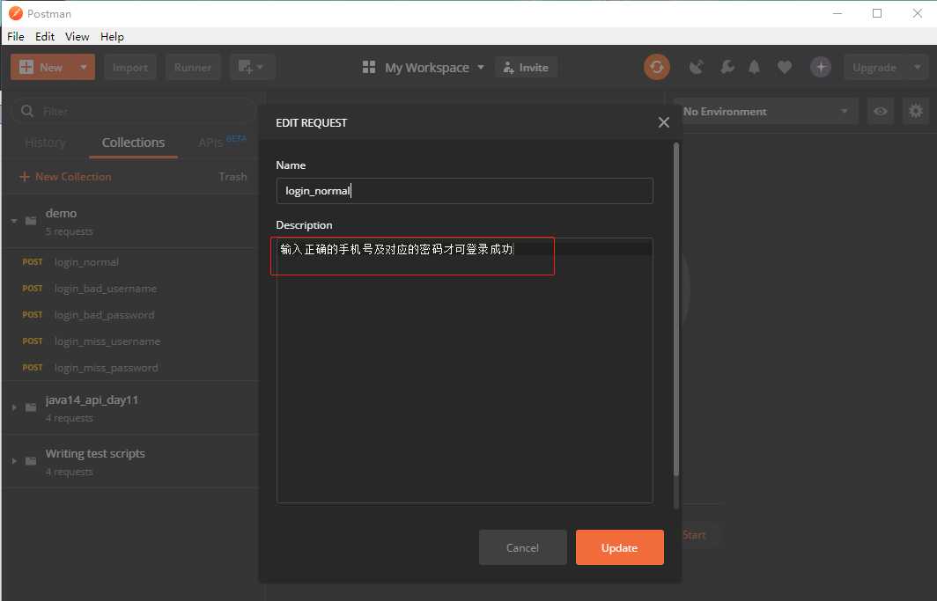Open the capture requests satellite icon

click(x=697, y=67)
